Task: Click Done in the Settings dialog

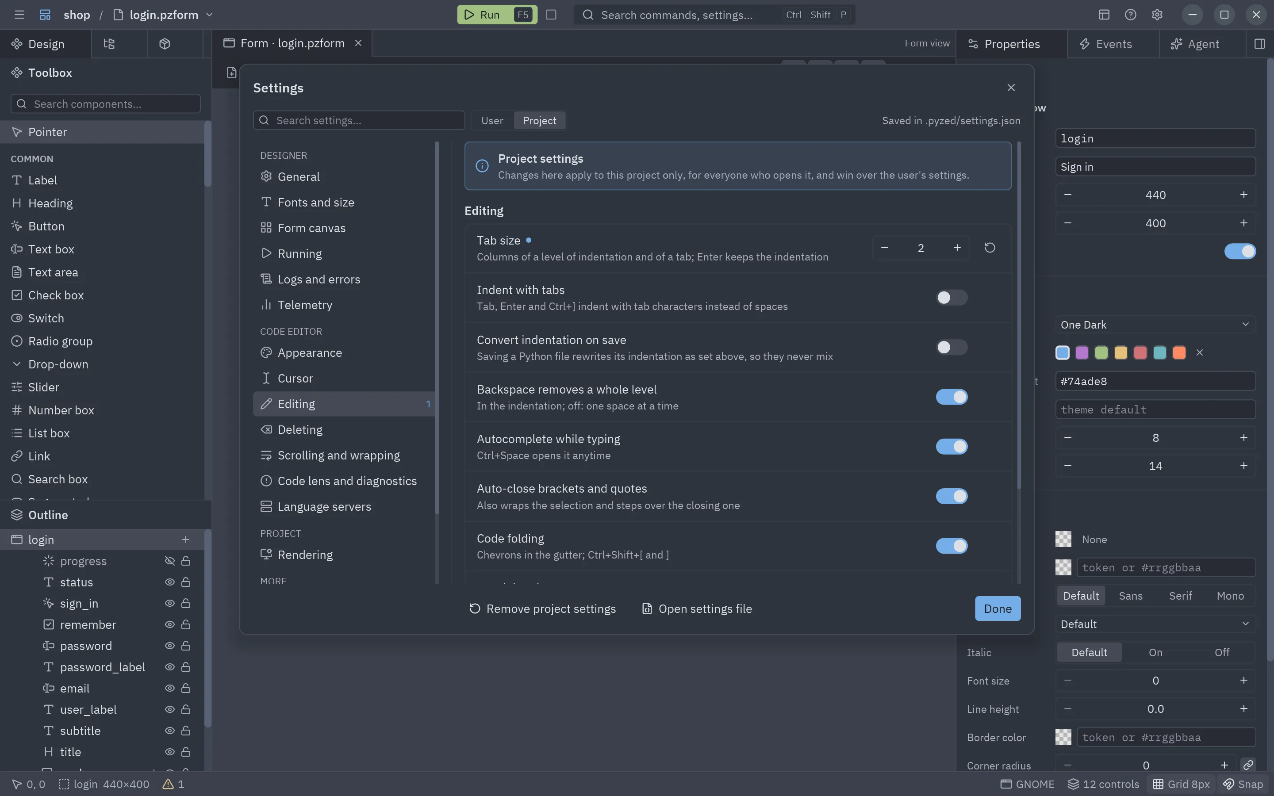Action: click(x=997, y=608)
